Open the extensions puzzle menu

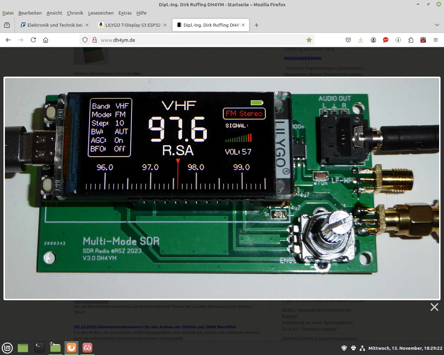tap(411, 40)
